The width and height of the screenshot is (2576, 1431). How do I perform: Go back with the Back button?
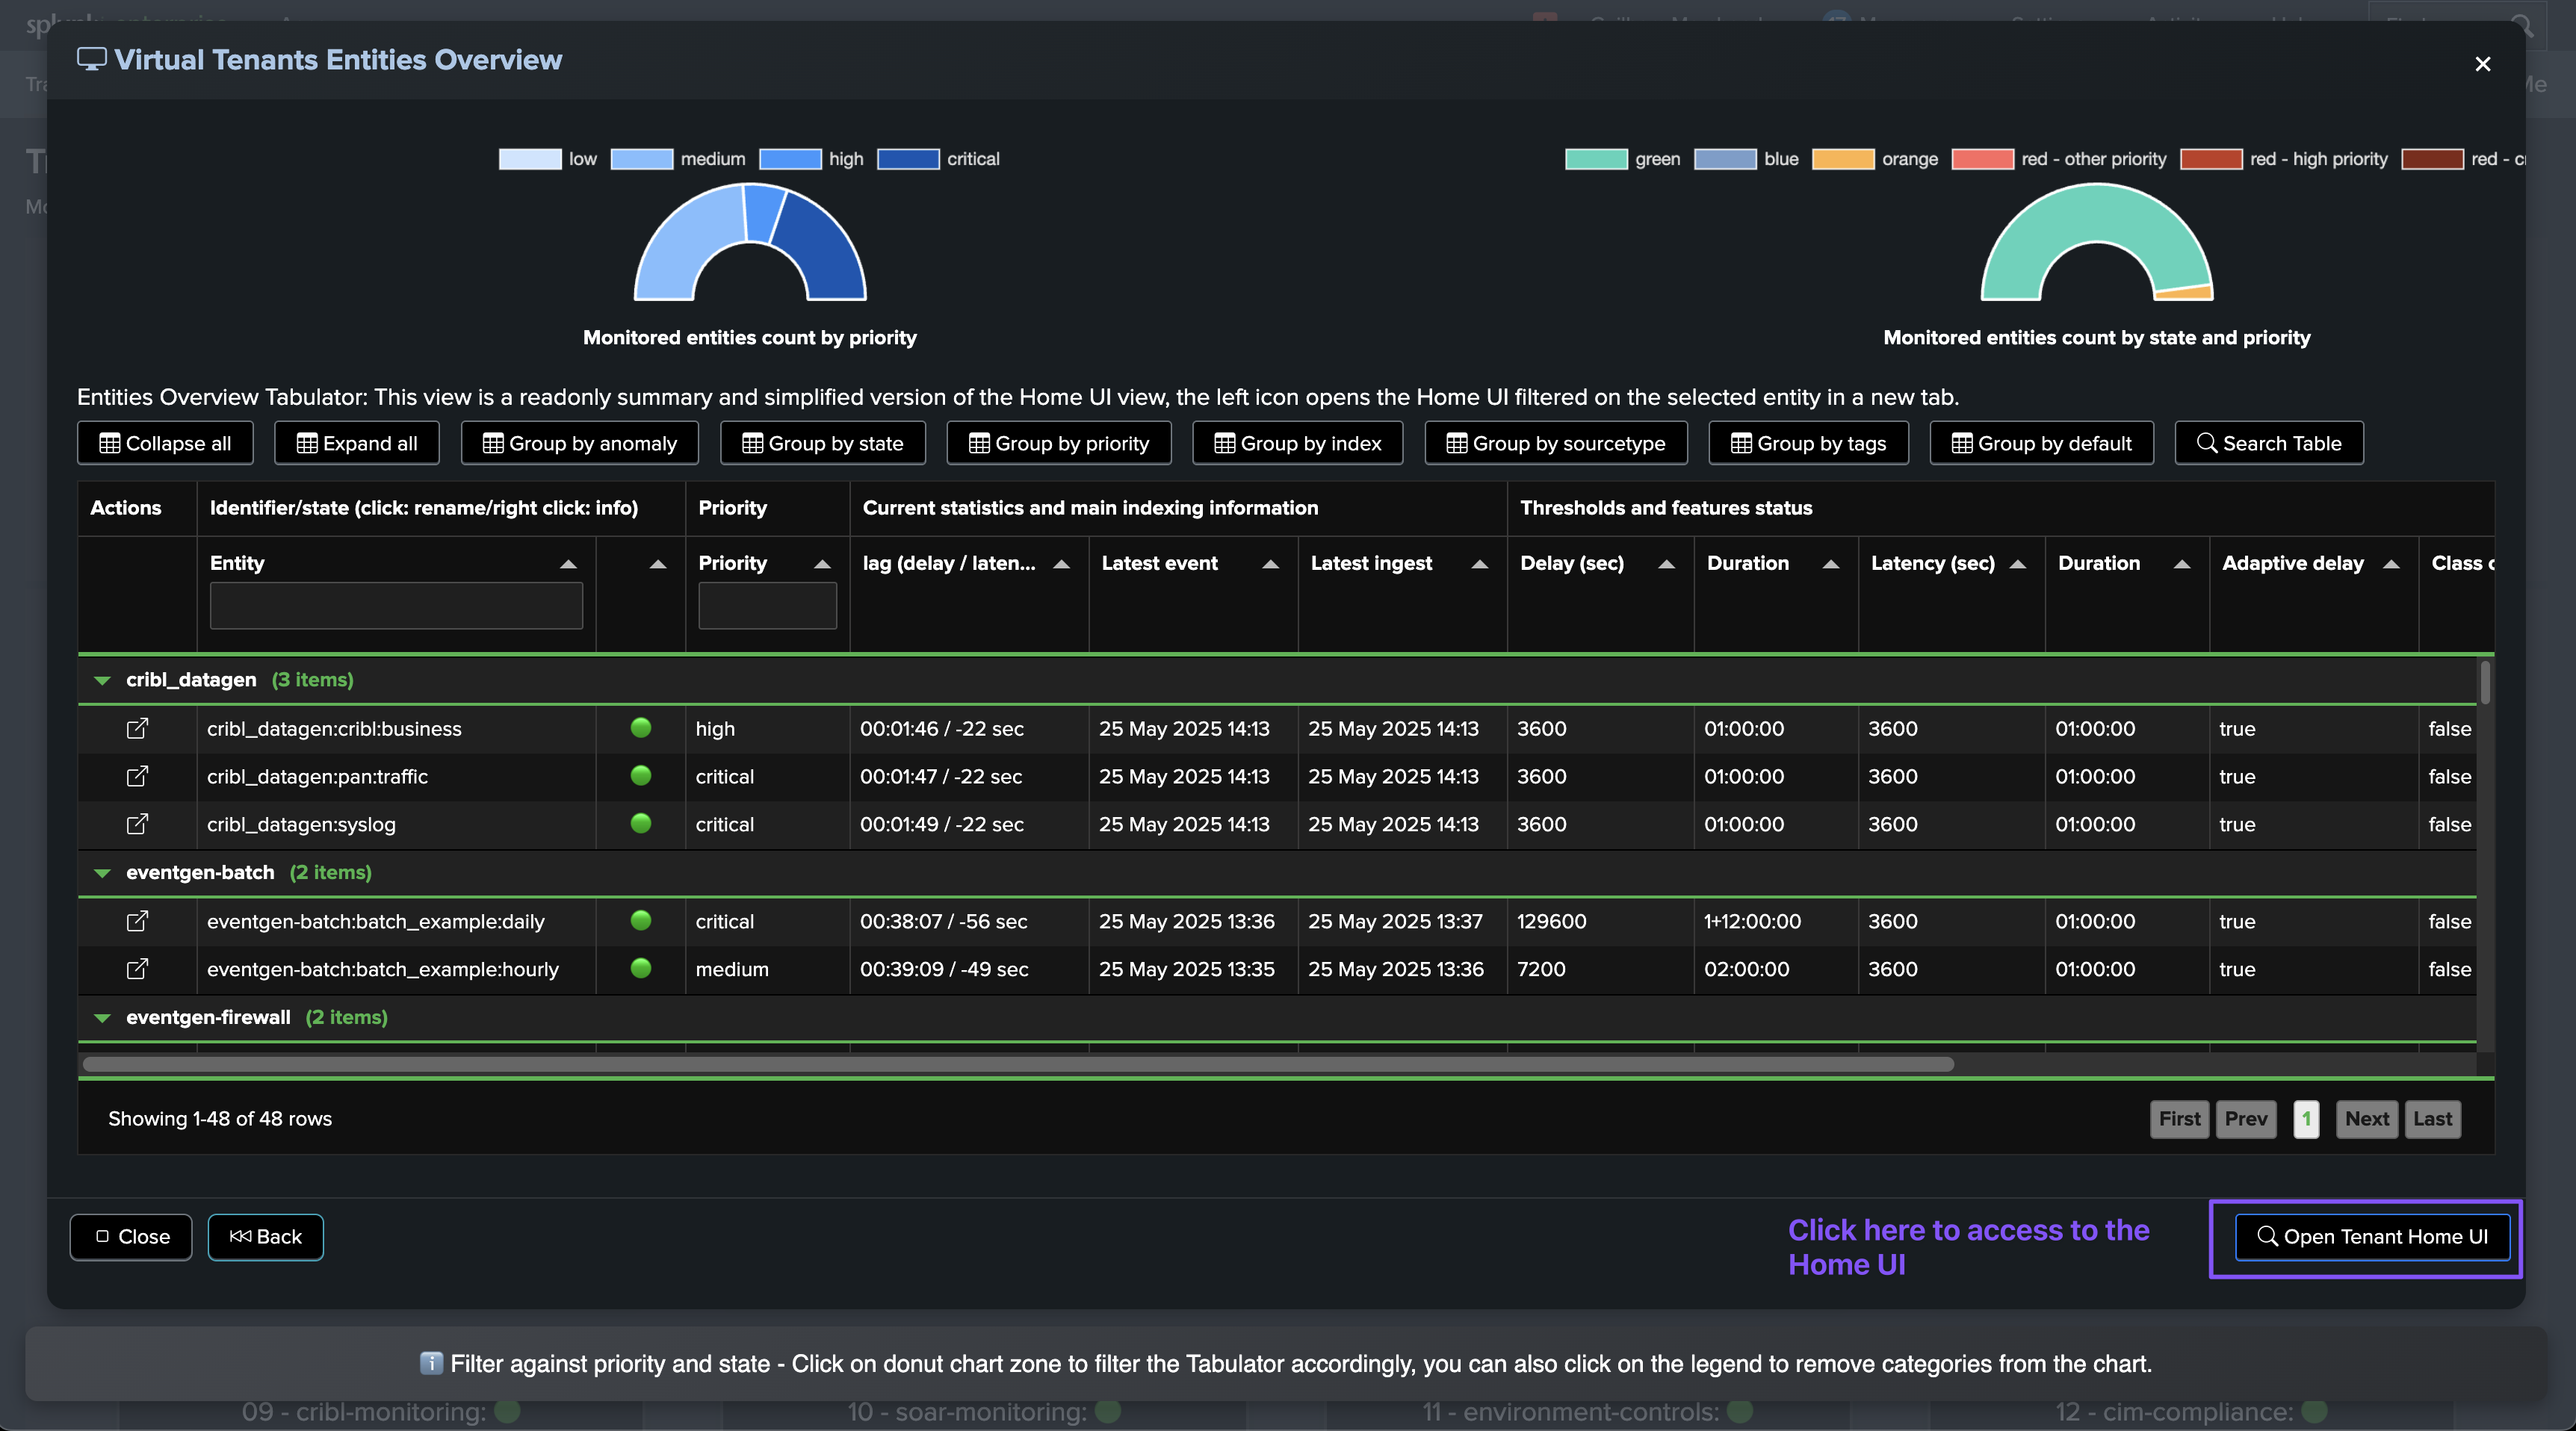pos(265,1237)
